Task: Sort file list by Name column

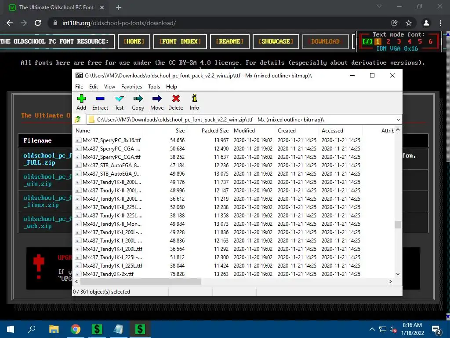Action: coord(108,130)
